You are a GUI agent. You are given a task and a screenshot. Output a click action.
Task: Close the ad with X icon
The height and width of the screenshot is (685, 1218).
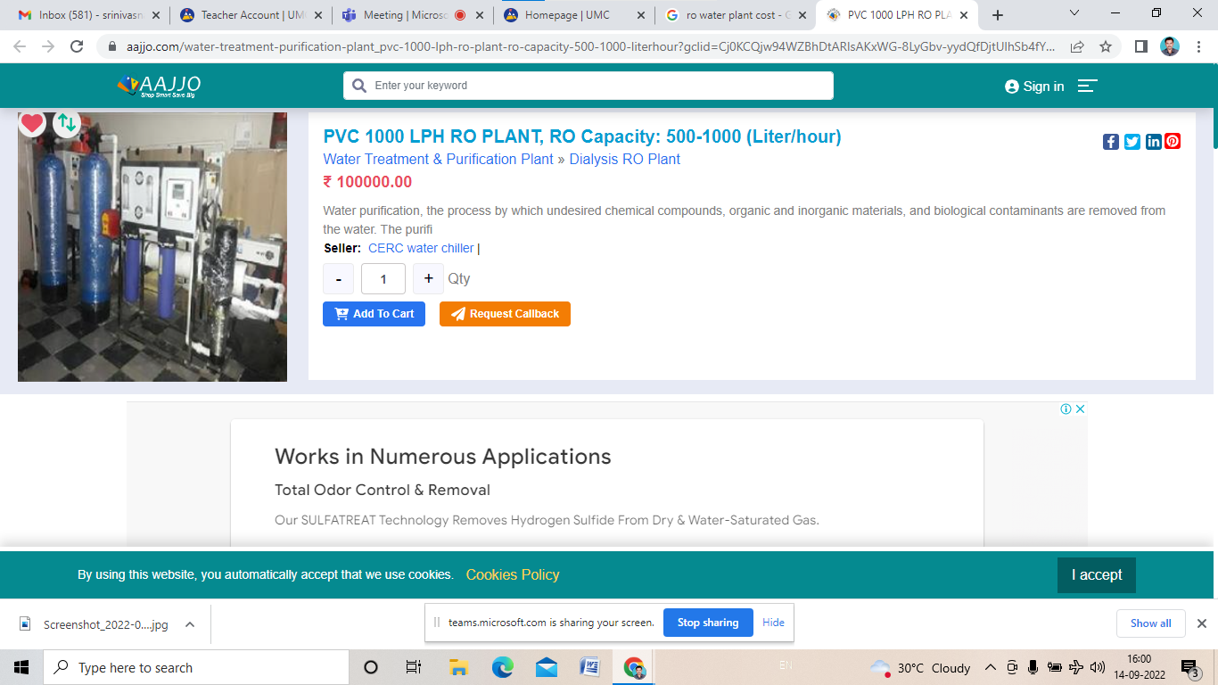click(1080, 409)
